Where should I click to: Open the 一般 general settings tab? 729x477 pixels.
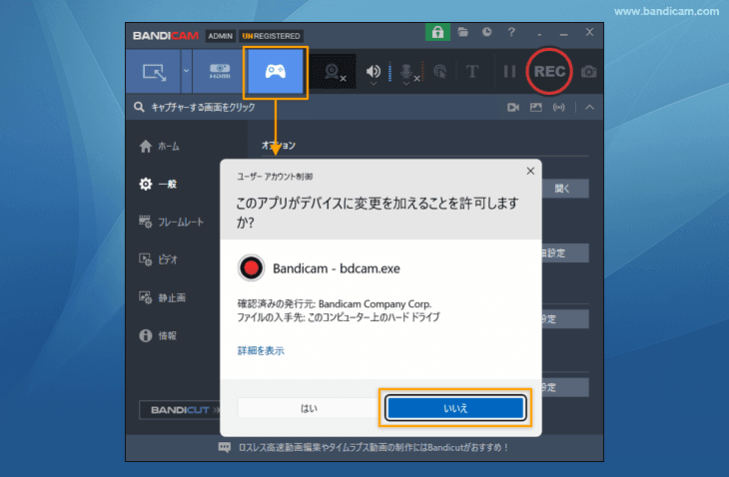pyautogui.click(x=158, y=184)
